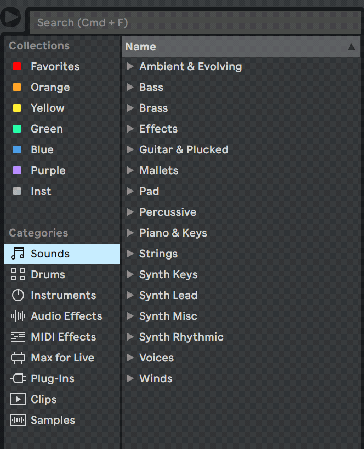This screenshot has height=449, width=364.
Task: Click the Audio Effects waveform icon
Action: click(x=18, y=316)
